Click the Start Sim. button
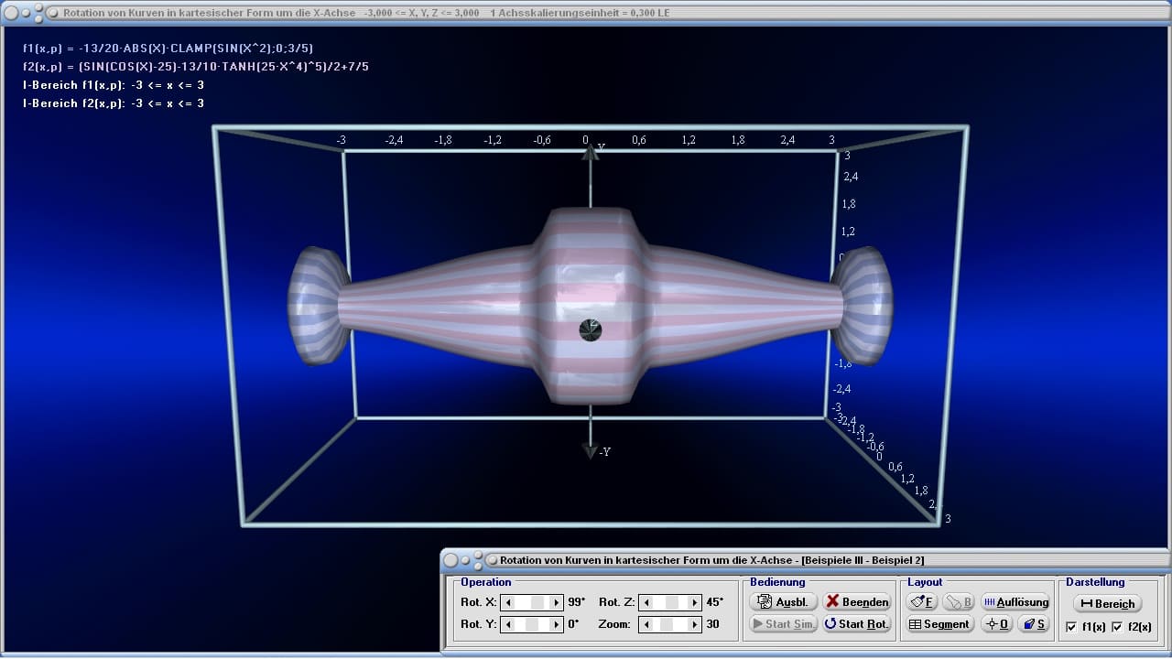 783,623
